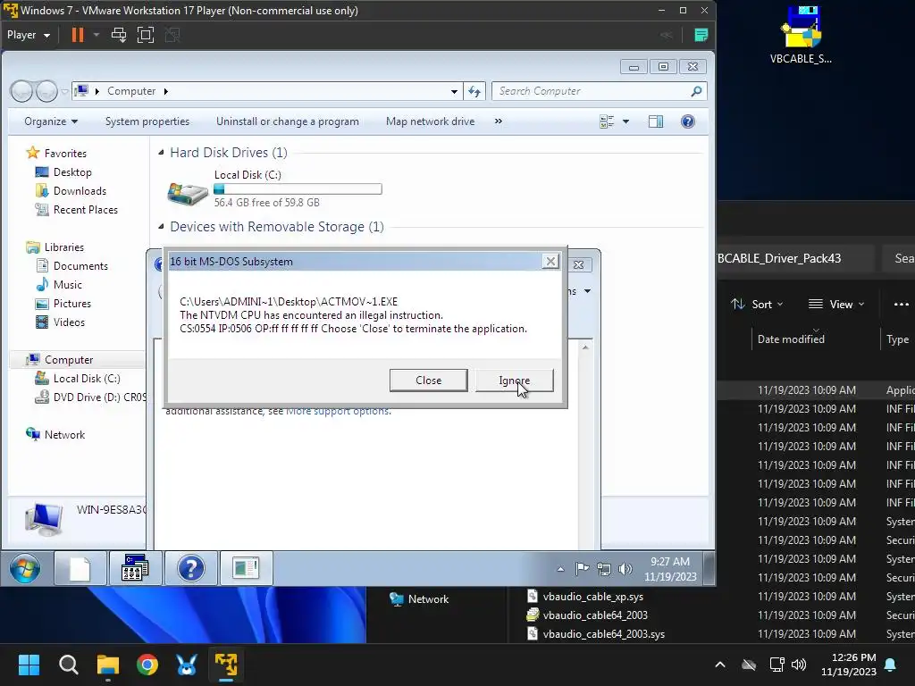Click System properties in toolbar
Image resolution: width=915 pixels, height=686 pixels.
click(x=147, y=121)
